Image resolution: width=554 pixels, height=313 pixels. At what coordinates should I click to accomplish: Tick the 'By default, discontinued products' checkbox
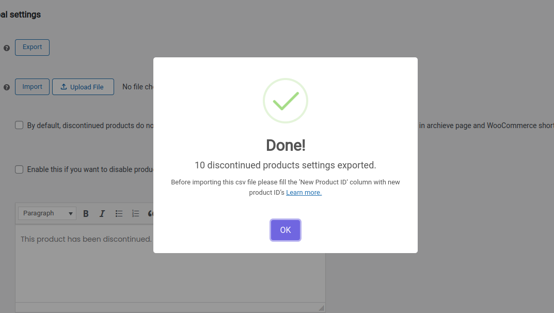point(19,125)
